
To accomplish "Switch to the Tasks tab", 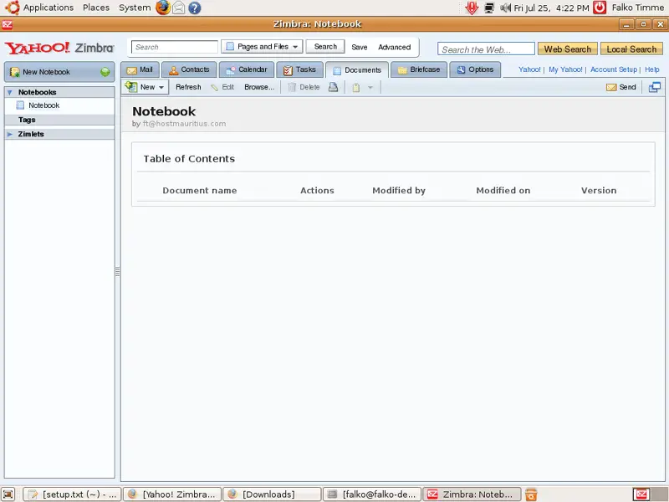I will (300, 69).
